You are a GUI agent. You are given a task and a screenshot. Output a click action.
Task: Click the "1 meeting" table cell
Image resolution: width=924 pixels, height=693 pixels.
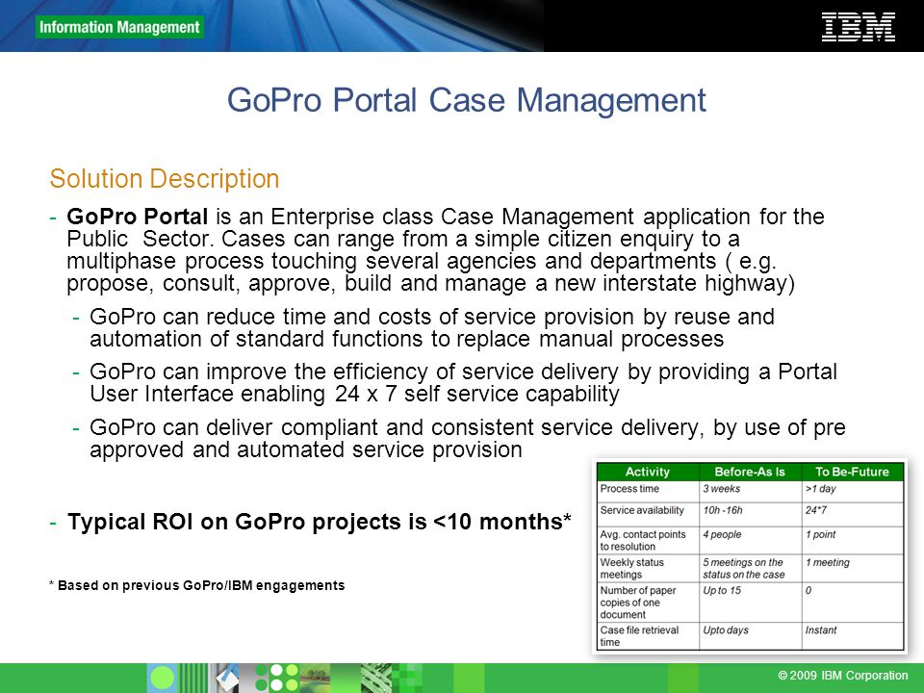pyautogui.click(x=852, y=568)
